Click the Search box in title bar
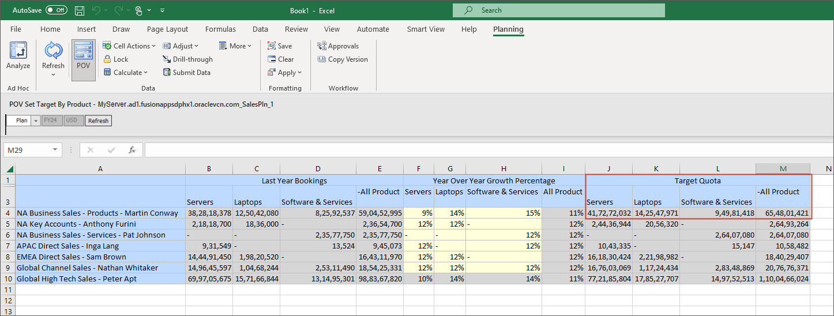This screenshot has height=316, width=834. click(558, 10)
